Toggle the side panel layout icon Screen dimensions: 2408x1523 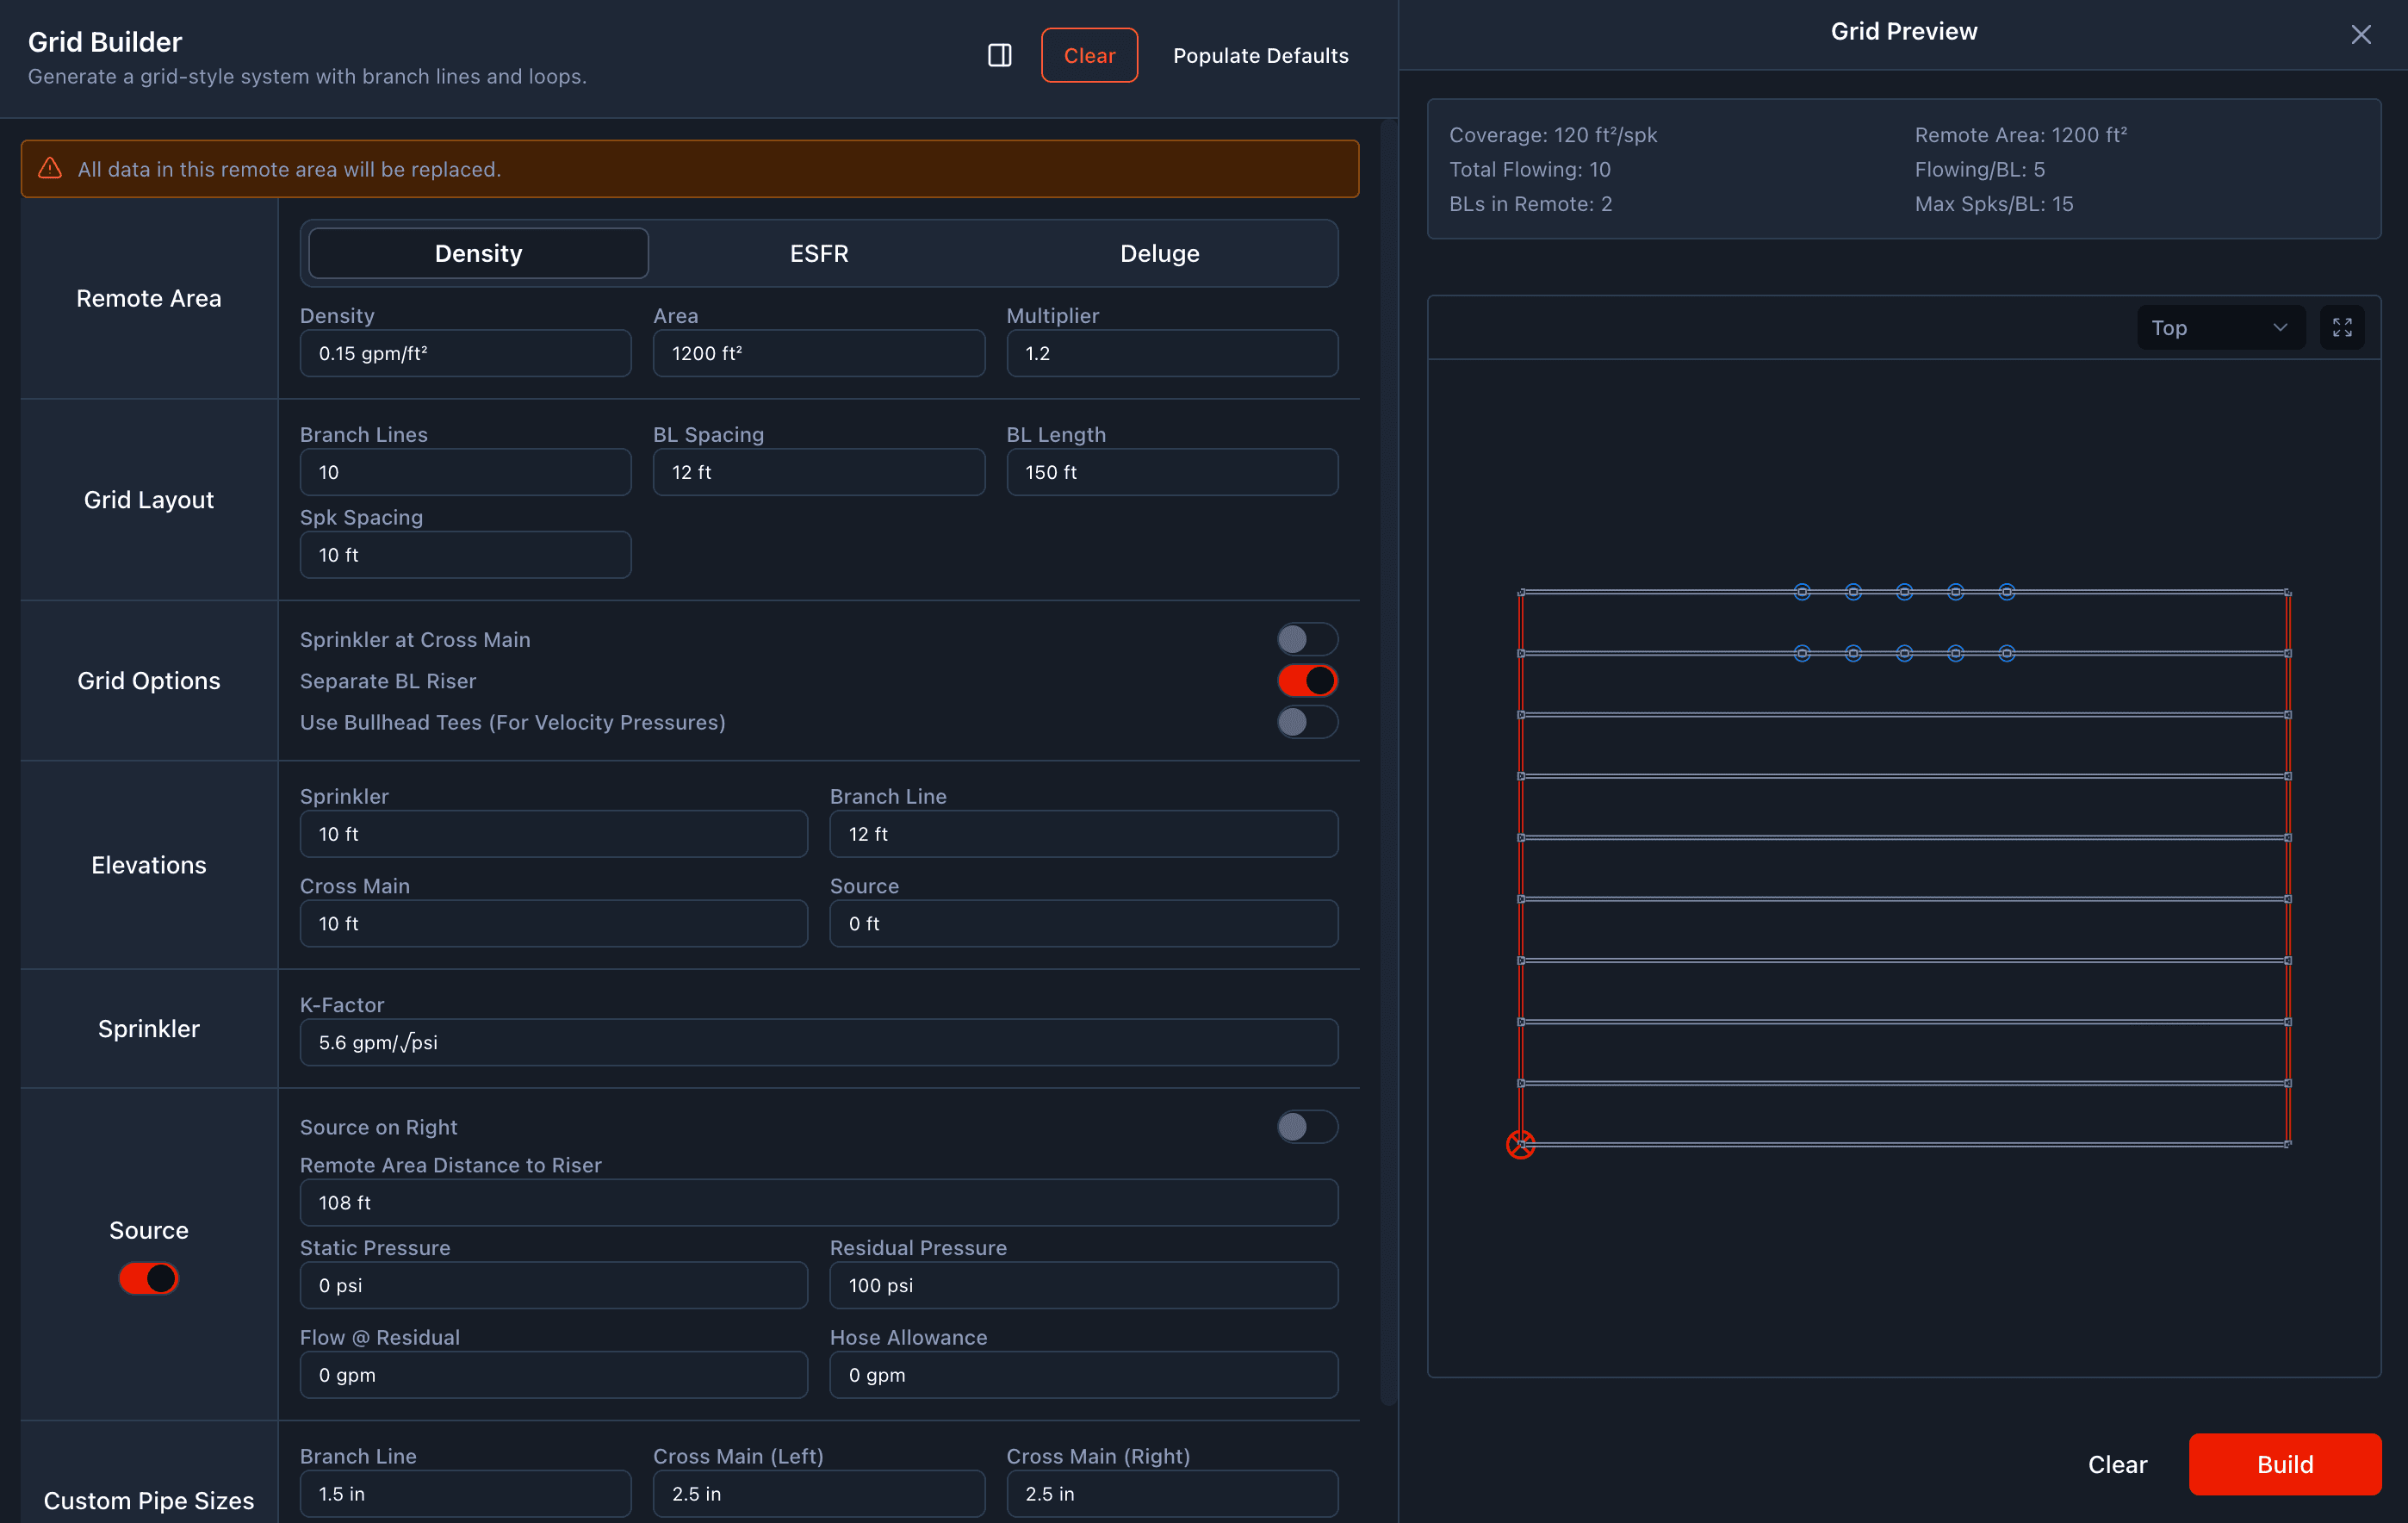pyautogui.click(x=999, y=56)
